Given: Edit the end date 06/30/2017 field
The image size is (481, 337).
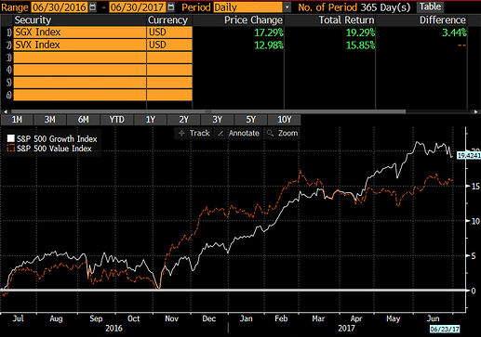Looking at the screenshot, I should pos(138,7).
